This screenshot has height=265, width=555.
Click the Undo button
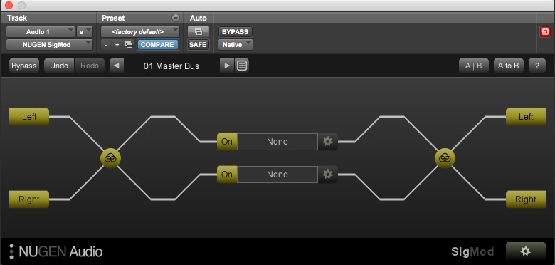(x=59, y=66)
